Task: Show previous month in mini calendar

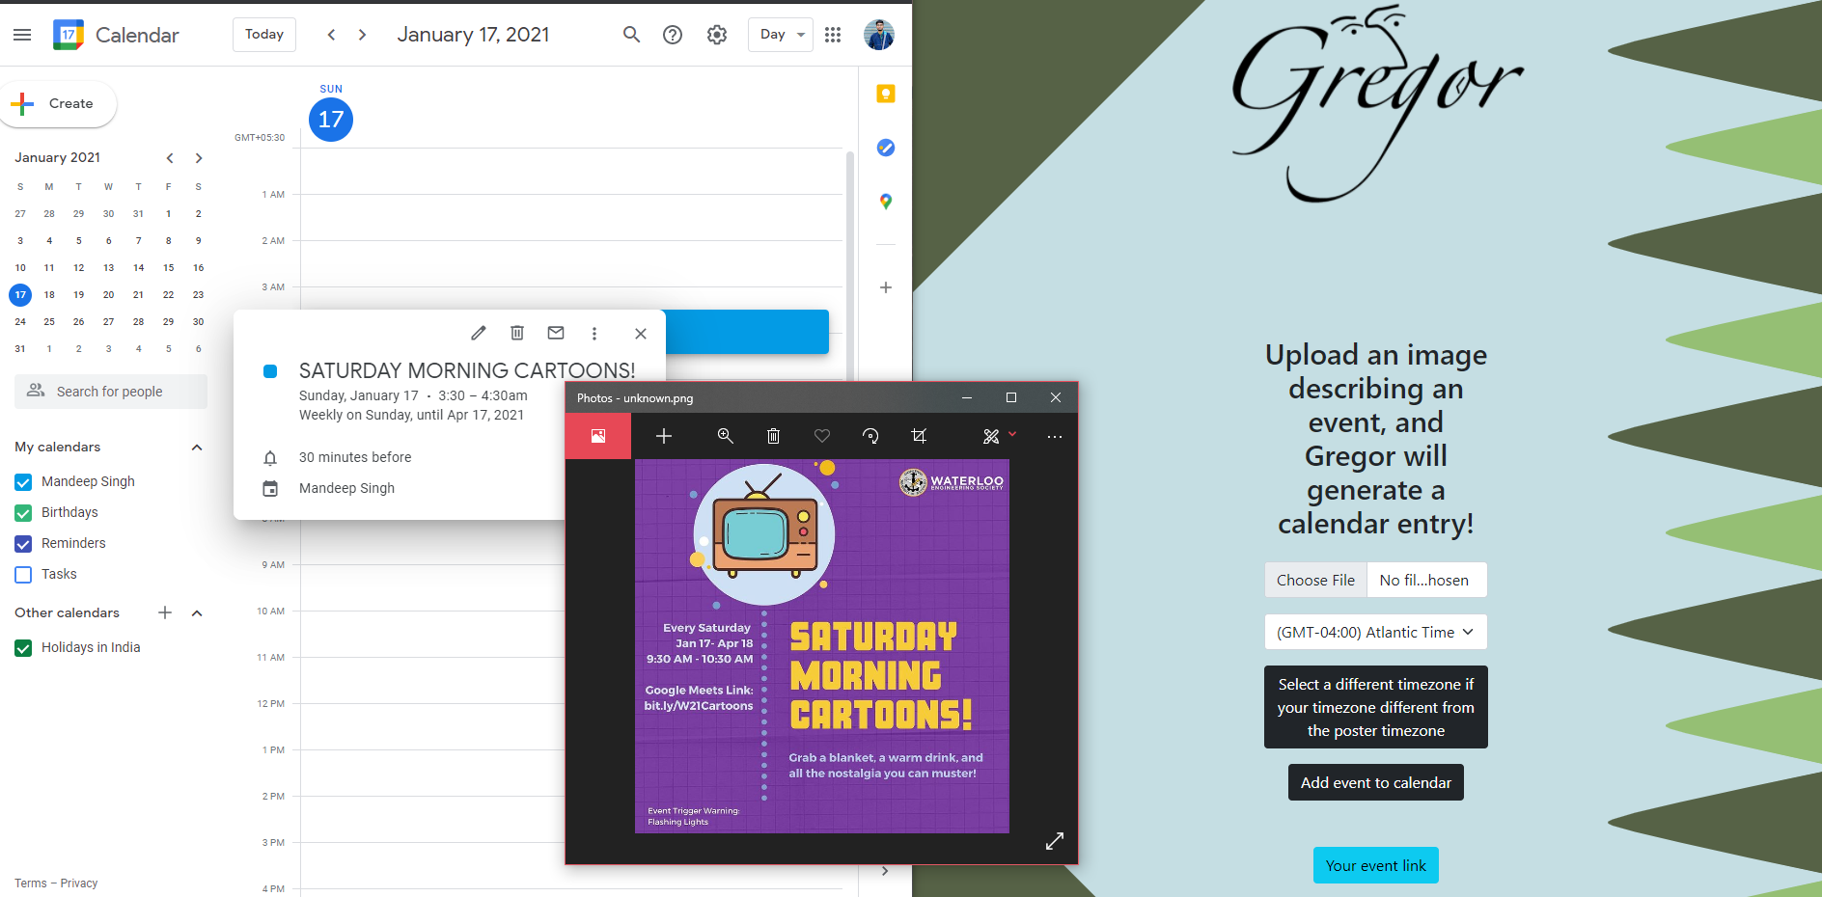Action: pyautogui.click(x=170, y=158)
